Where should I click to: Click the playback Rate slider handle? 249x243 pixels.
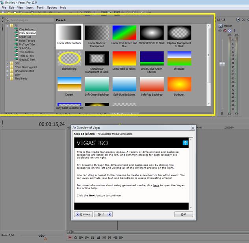[x=41, y=236]
